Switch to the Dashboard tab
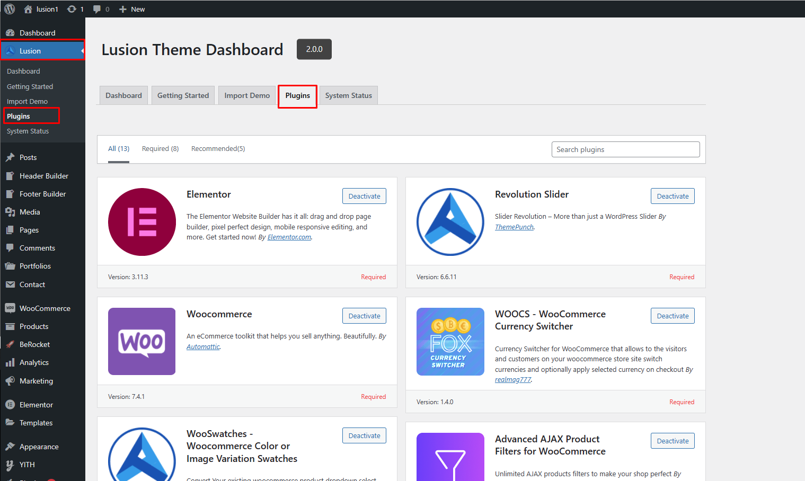805x481 pixels. click(123, 95)
